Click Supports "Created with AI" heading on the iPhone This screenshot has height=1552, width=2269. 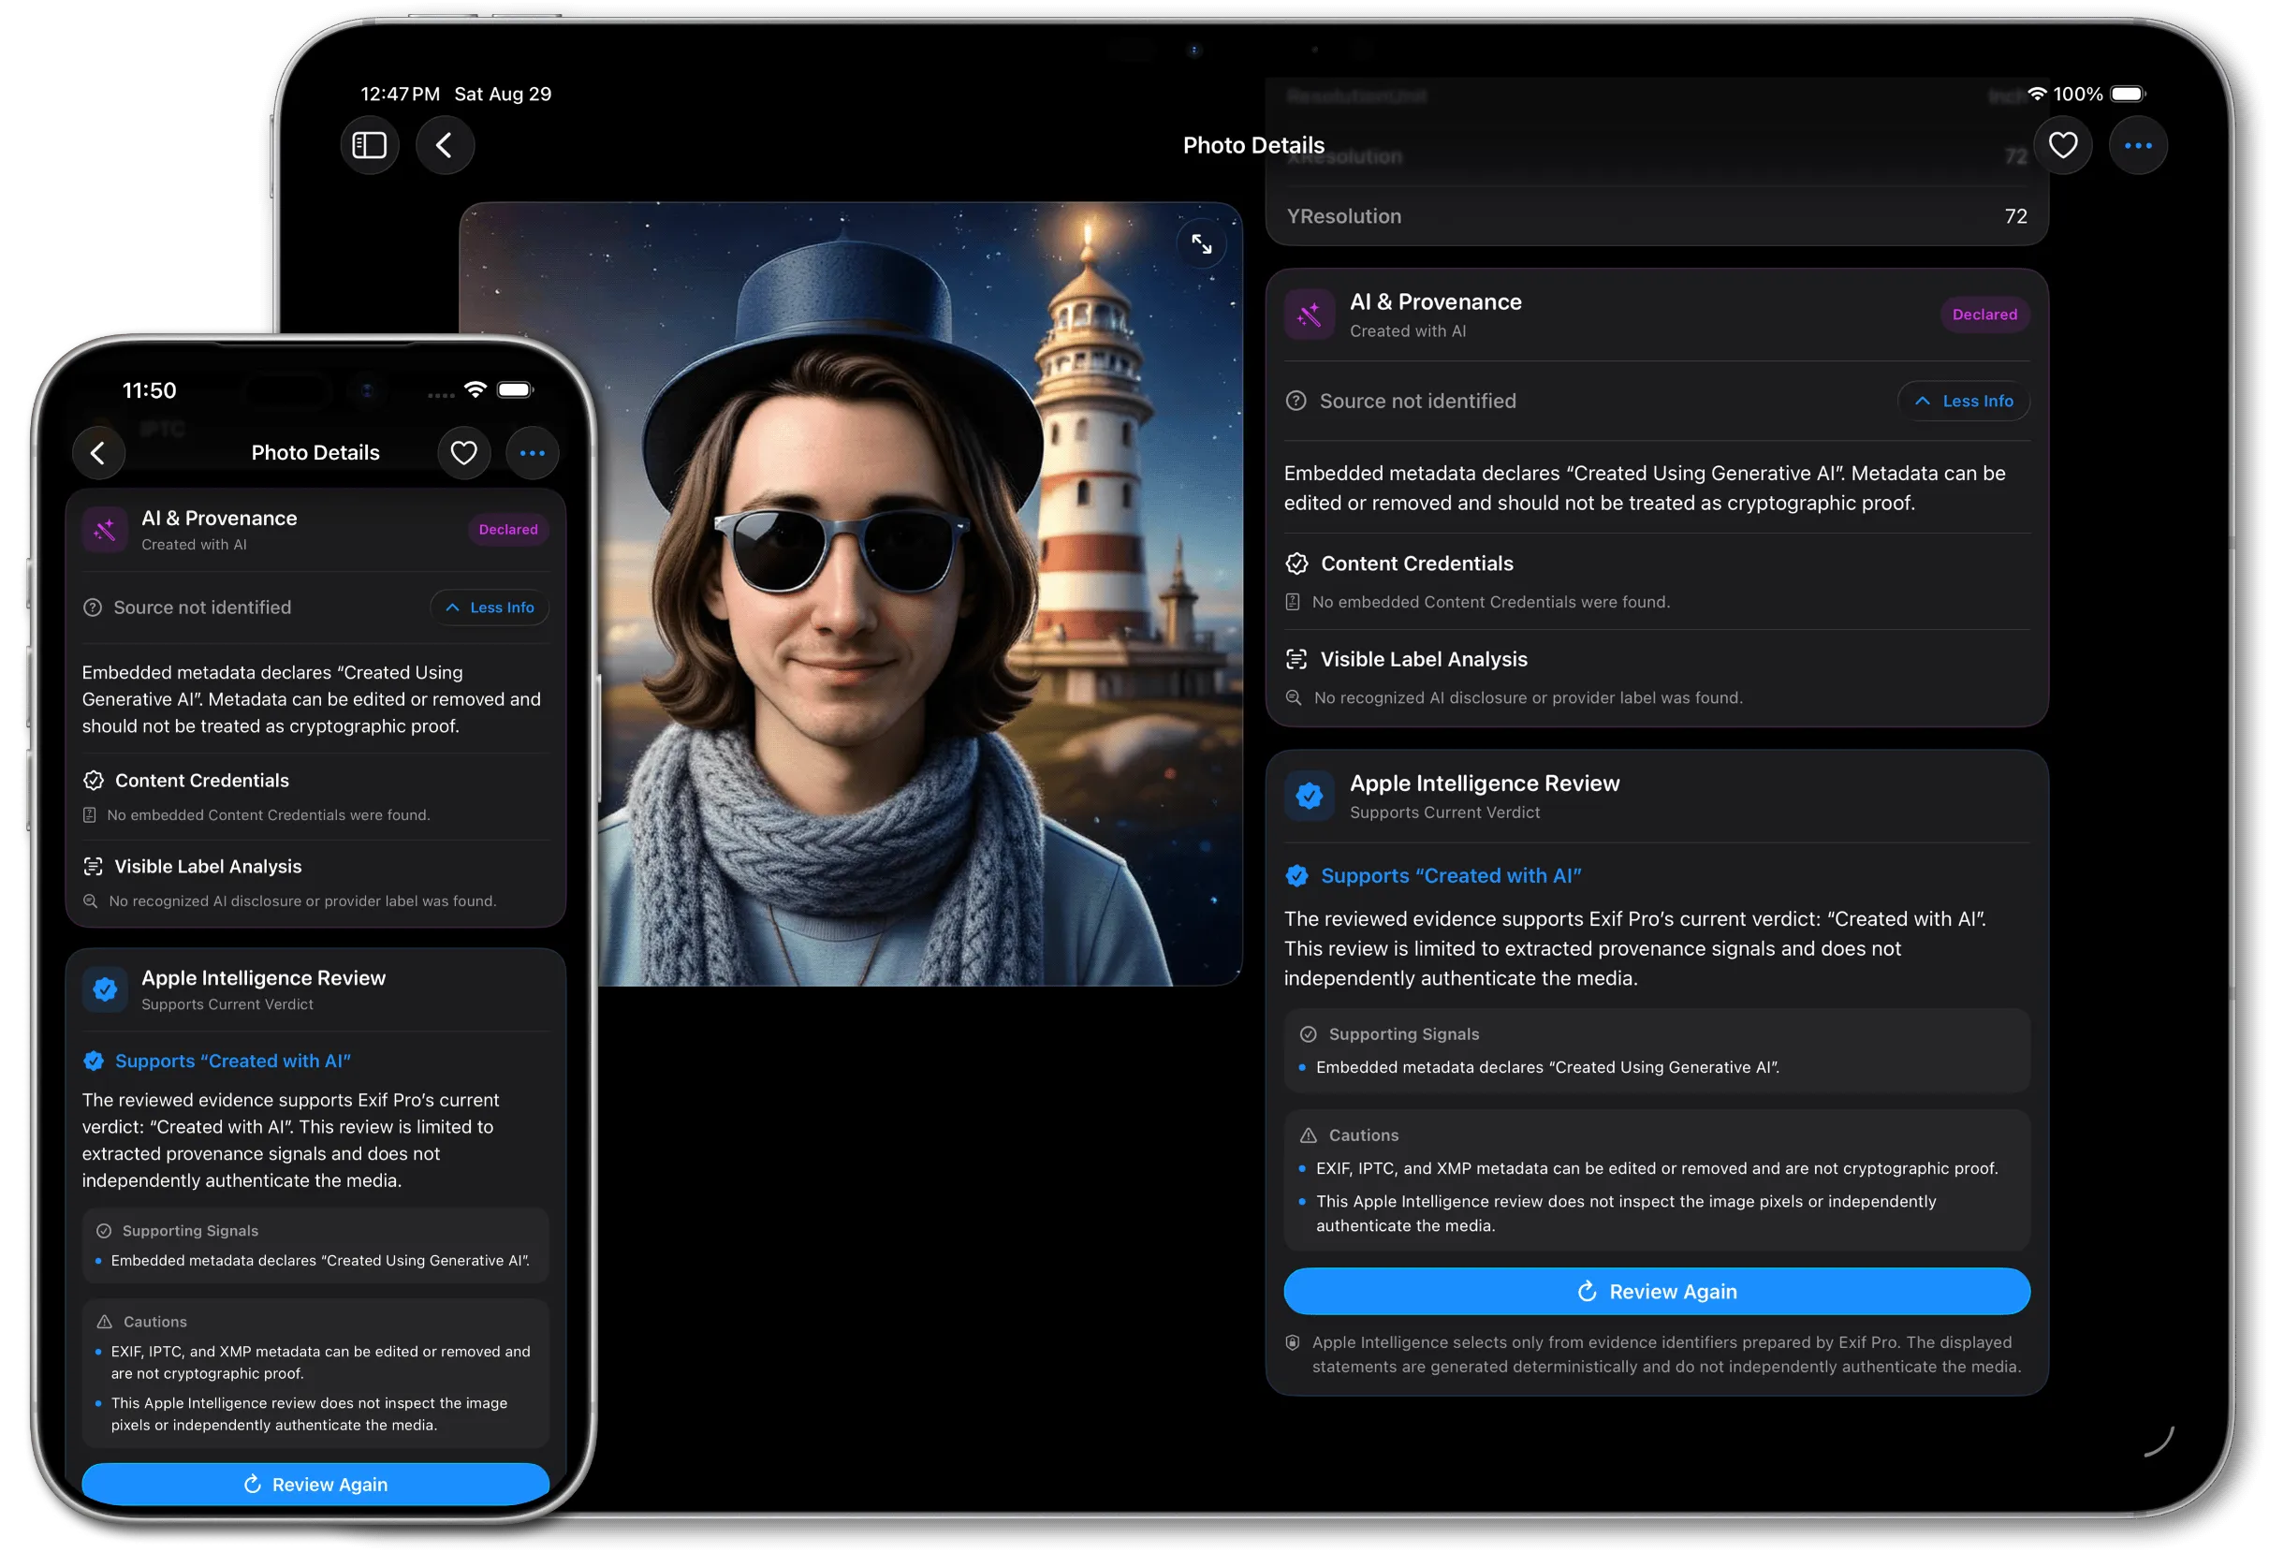tap(232, 1060)
